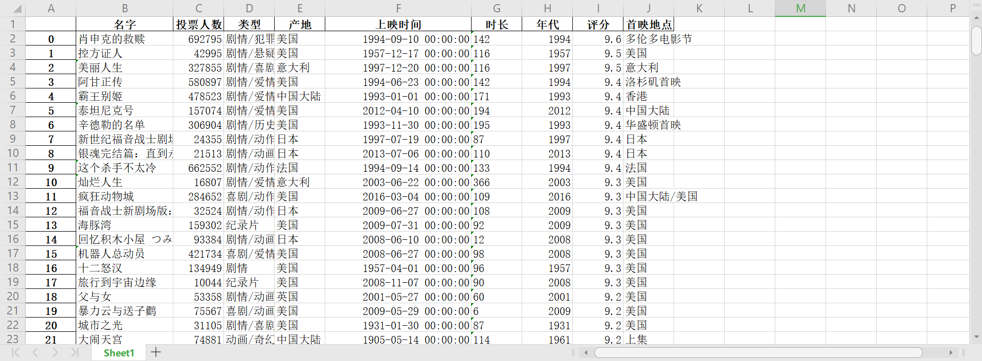This screenshot has width=982, height=361.
Task: Select row 23 header
Action: pyautogui.click(x=13, y=339)
